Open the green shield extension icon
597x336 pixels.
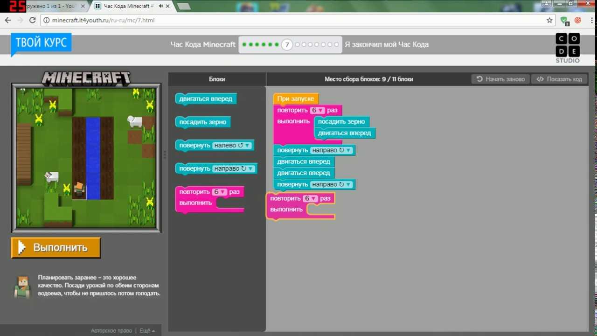564,20
